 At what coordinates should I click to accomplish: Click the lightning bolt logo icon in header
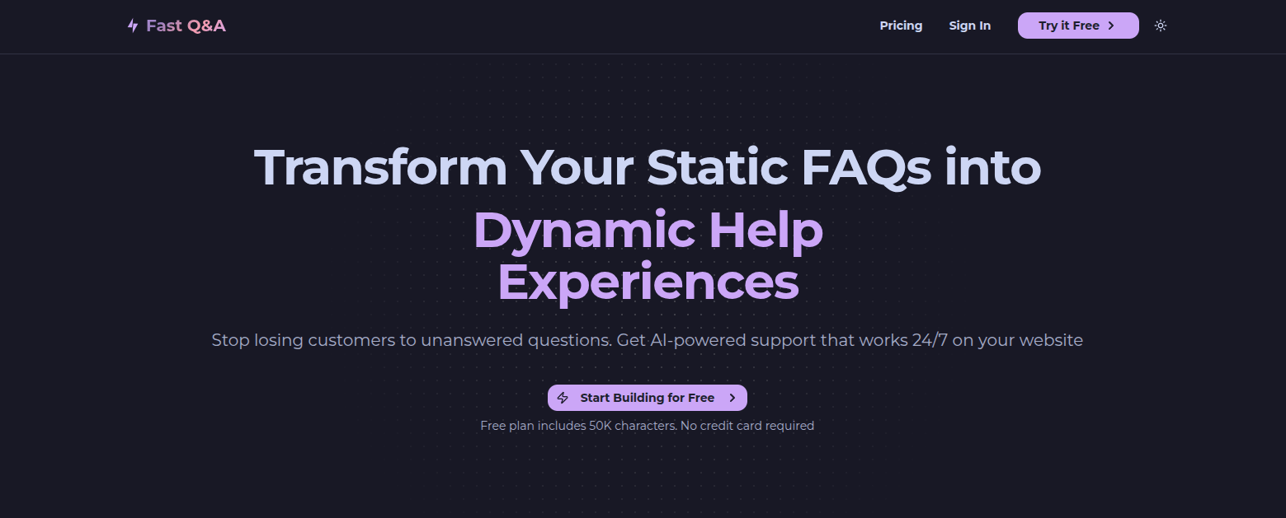click(x=133, y=26)
